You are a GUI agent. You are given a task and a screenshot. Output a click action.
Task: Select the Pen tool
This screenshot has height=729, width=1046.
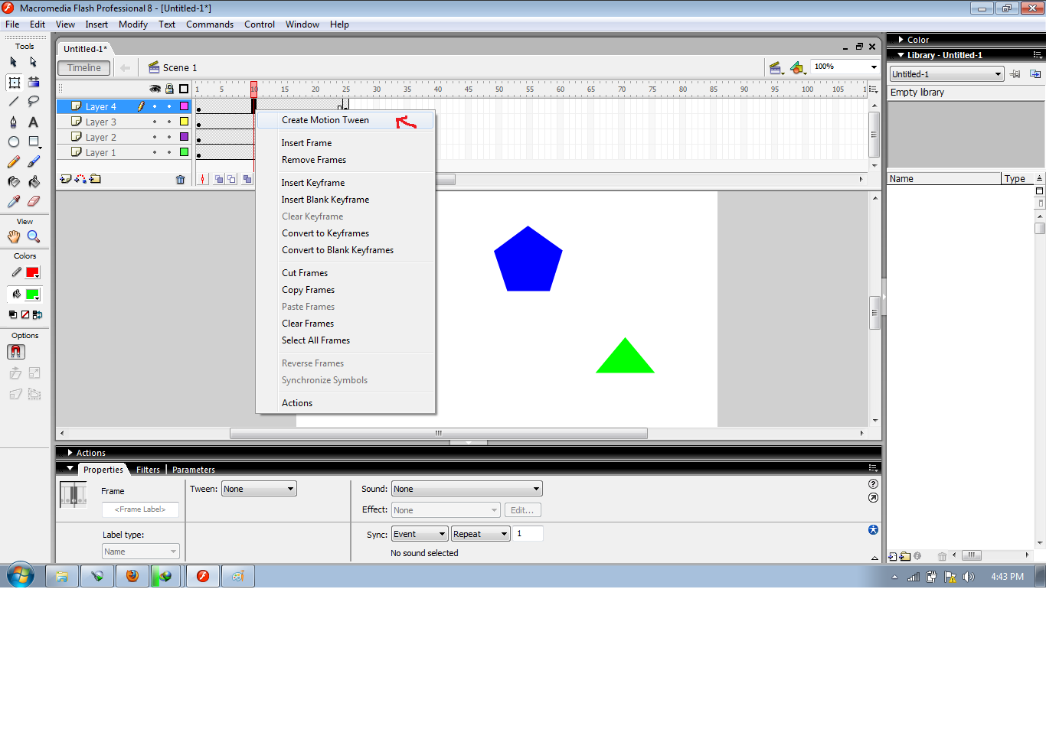tap(14, 122)
